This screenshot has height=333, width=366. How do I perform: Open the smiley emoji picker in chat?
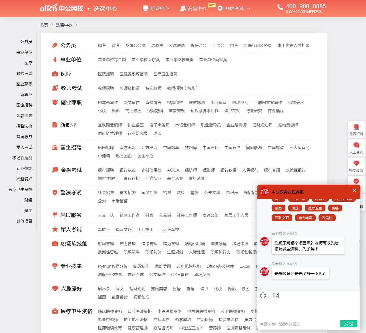tap(263, 296)
